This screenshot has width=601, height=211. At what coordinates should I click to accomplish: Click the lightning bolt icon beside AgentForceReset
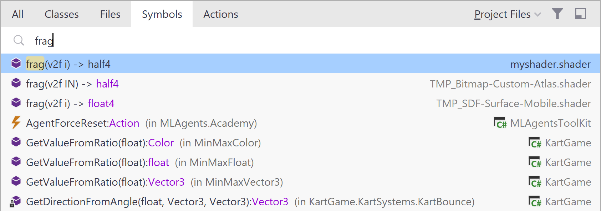pos(16,123)
